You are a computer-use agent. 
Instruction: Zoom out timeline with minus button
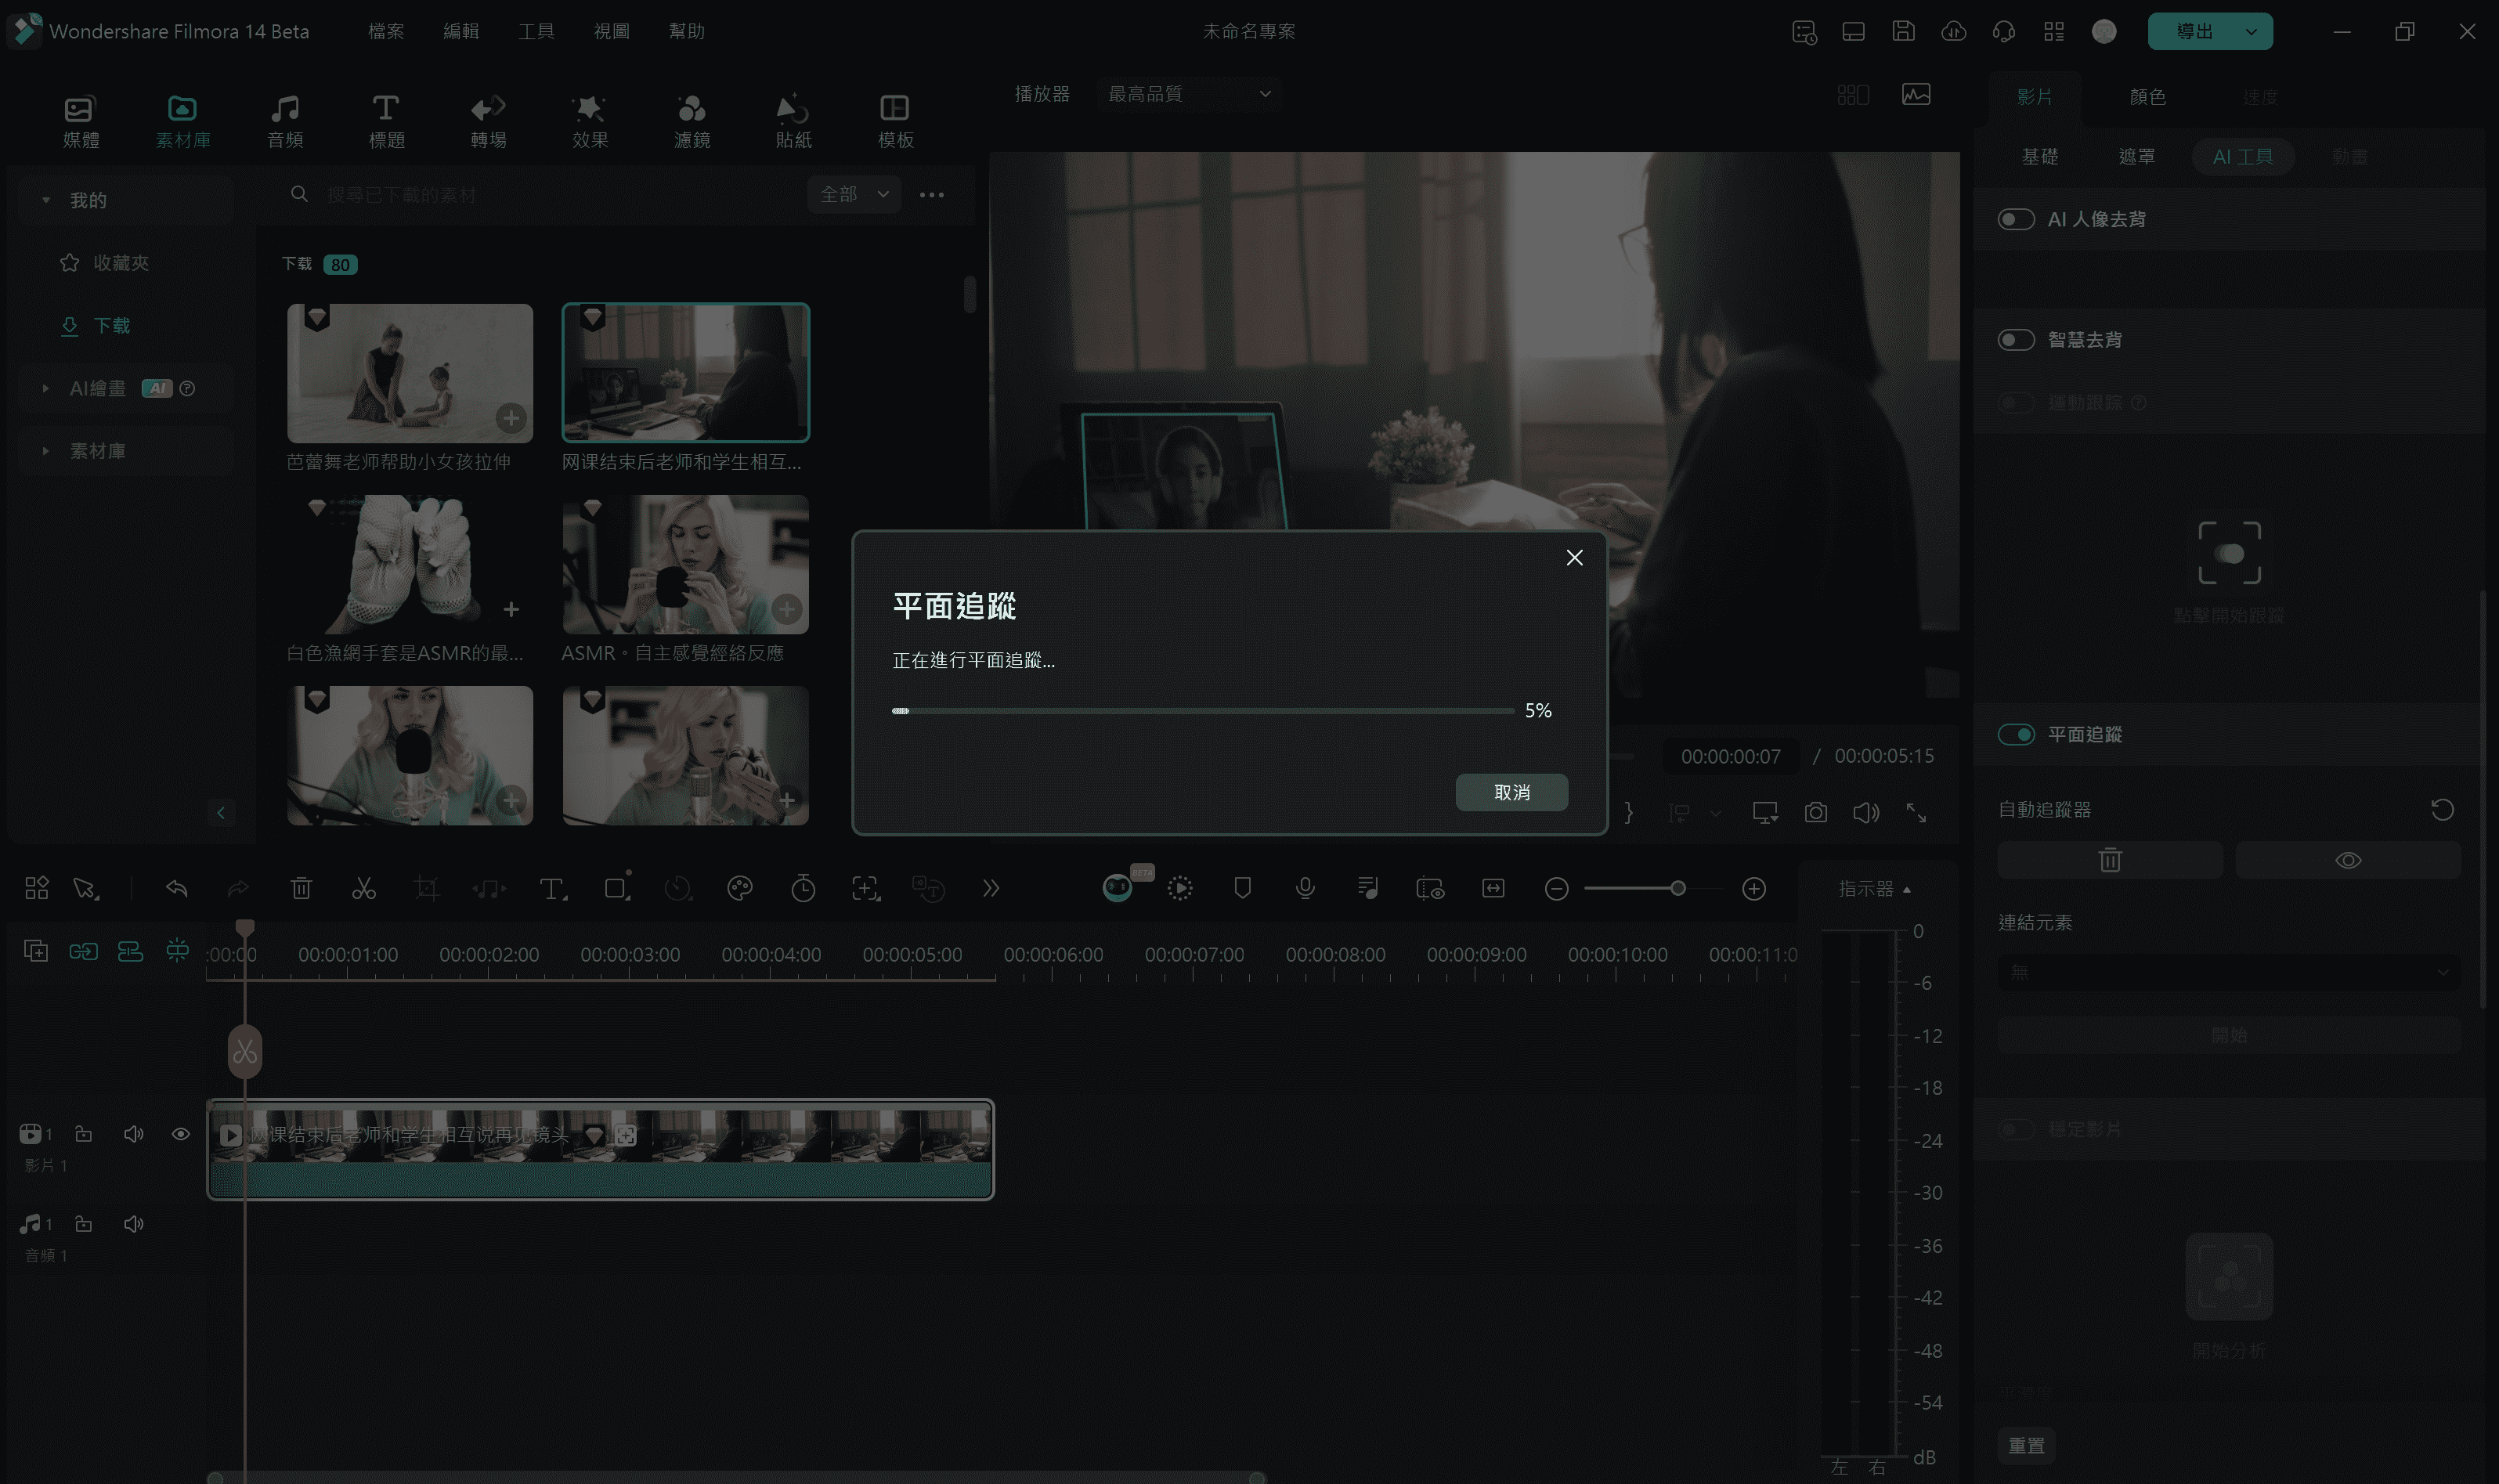[x=1556, y=888]
